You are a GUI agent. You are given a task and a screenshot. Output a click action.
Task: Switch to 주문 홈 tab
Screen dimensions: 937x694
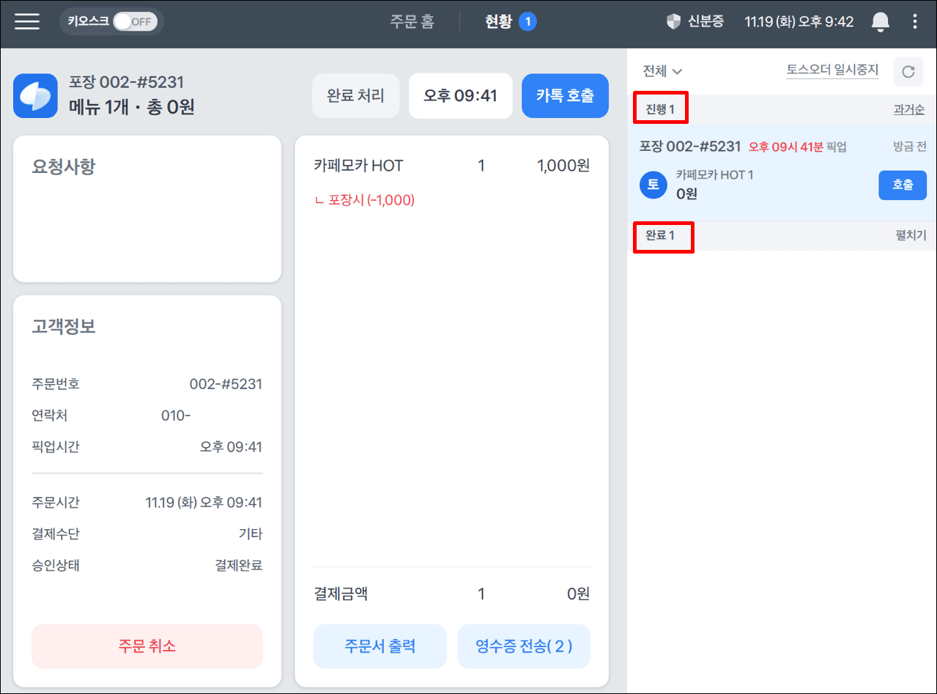(412, 21)
